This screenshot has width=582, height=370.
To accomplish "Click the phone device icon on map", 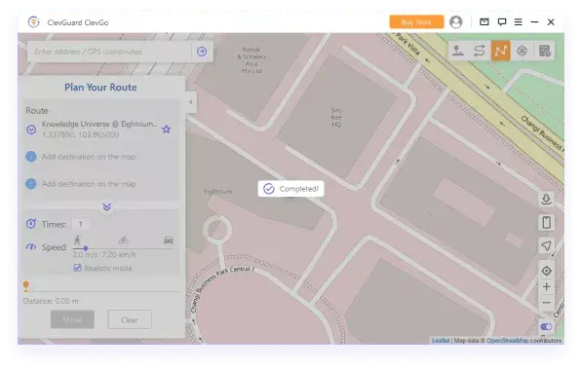I will pos(546,222).
